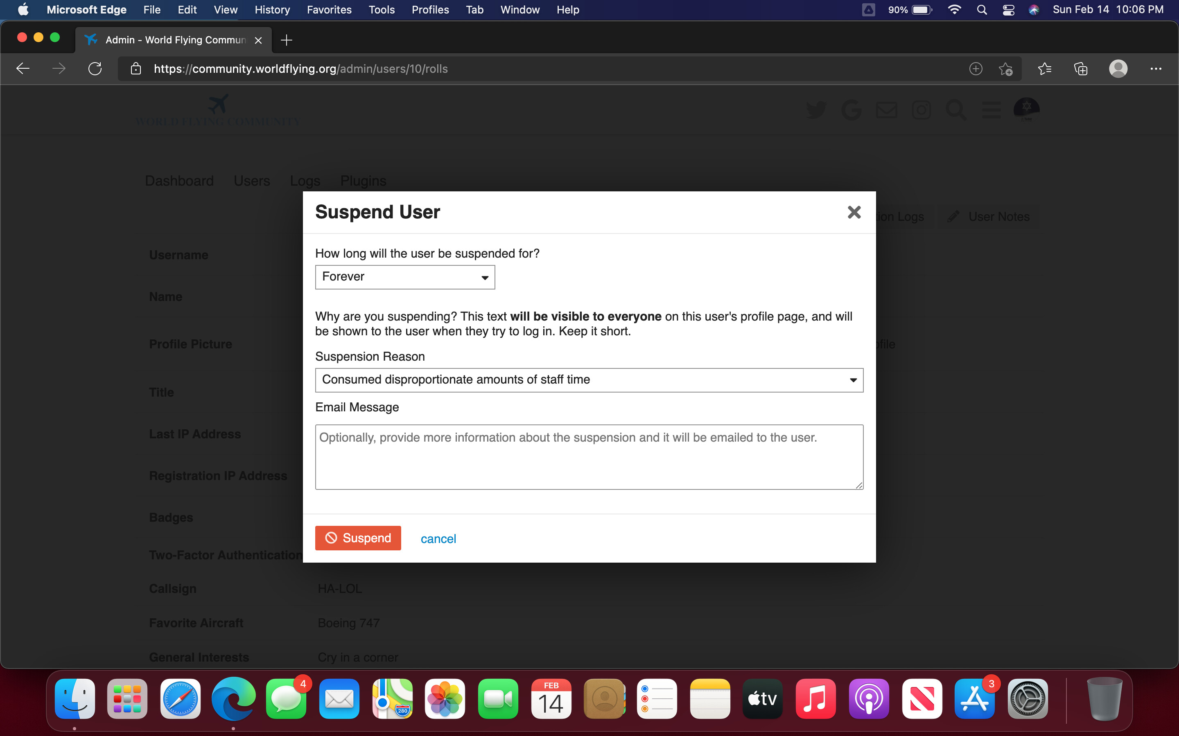Open the View menu

tap(226, 10)
